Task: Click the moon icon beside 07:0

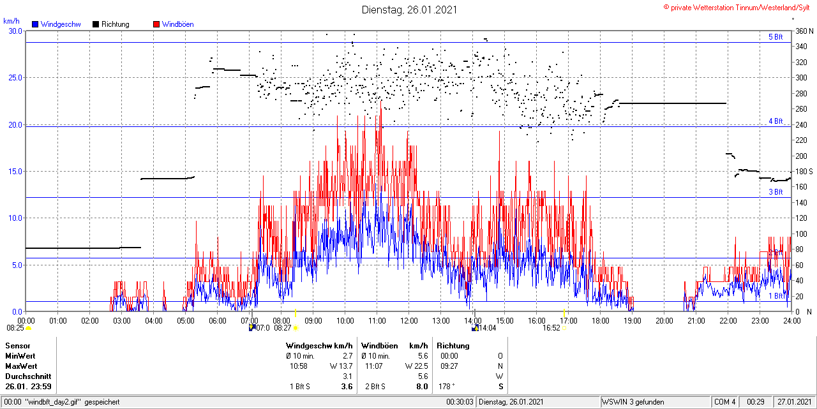Action: (x=251, y=327)
